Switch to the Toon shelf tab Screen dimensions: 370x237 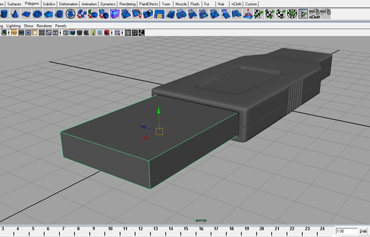(x=166, y=4)
